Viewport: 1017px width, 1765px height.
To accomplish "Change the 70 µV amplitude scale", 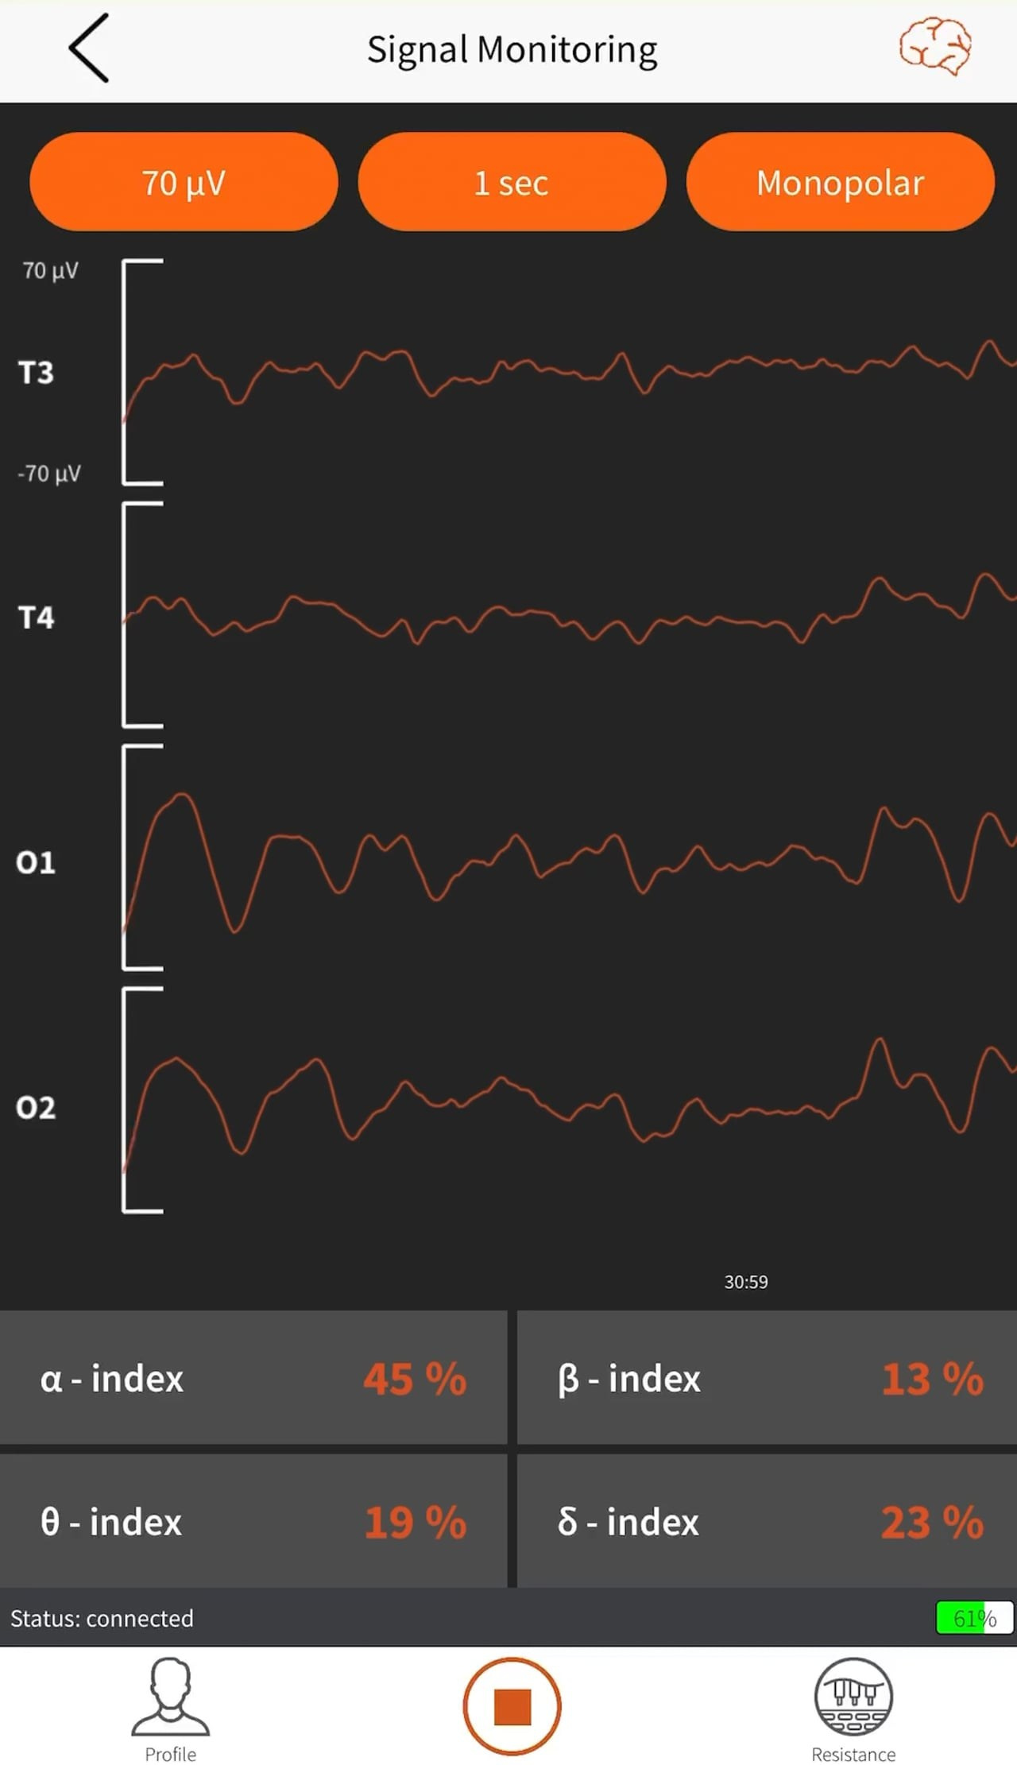I will (184, 183).
